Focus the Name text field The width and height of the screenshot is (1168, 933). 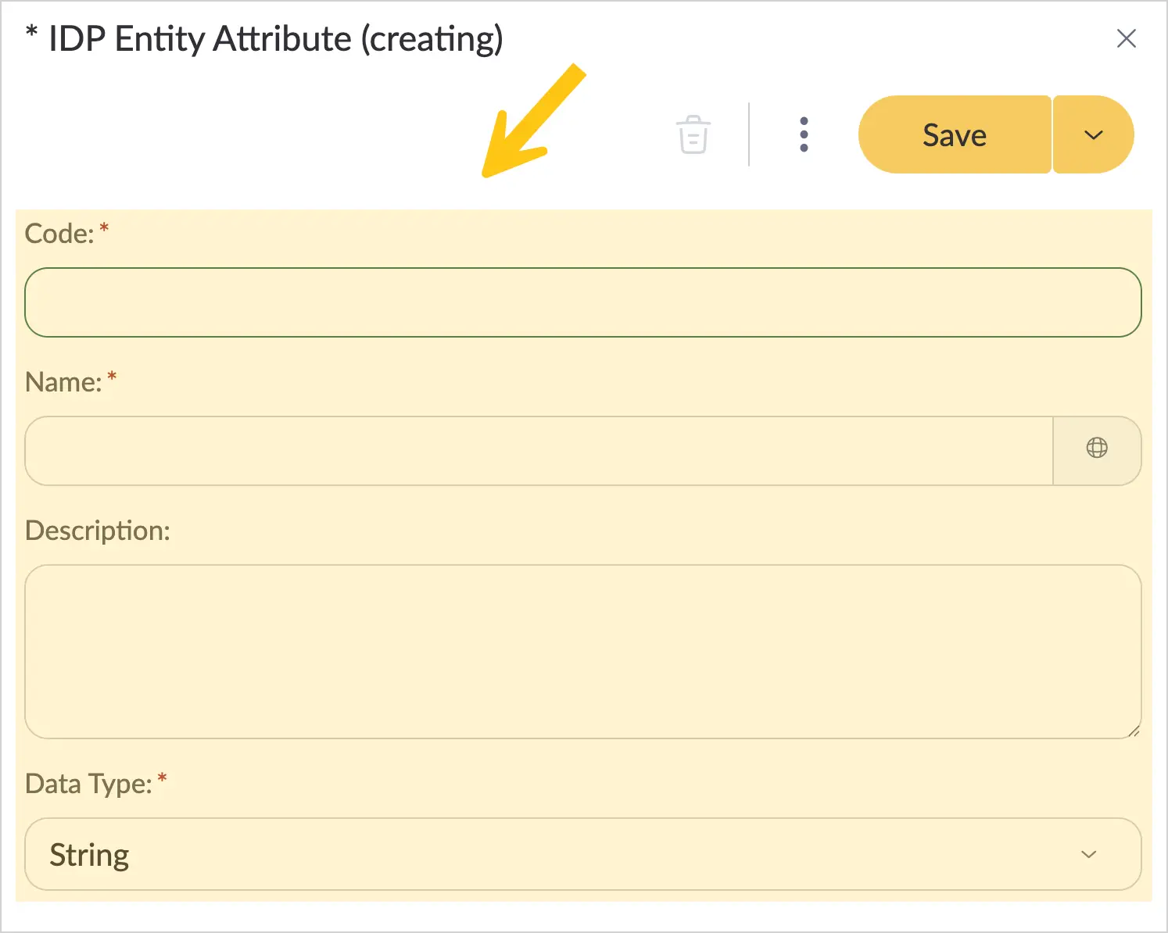(x=539, y=451)
